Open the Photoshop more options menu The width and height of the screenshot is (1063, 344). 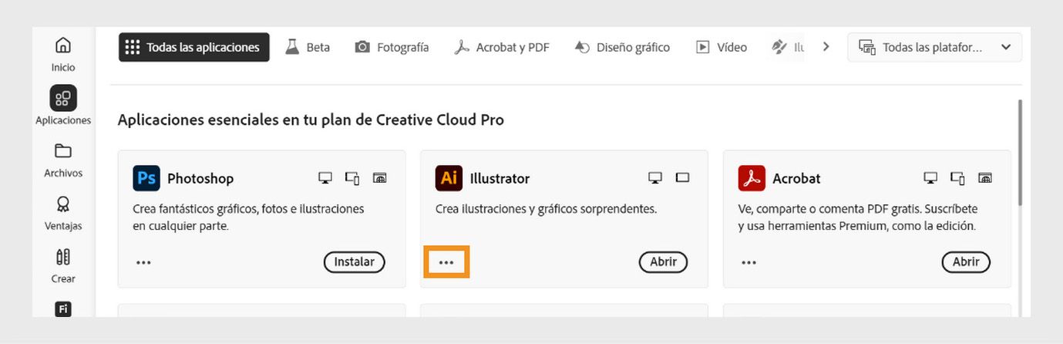tap(143, 262)
